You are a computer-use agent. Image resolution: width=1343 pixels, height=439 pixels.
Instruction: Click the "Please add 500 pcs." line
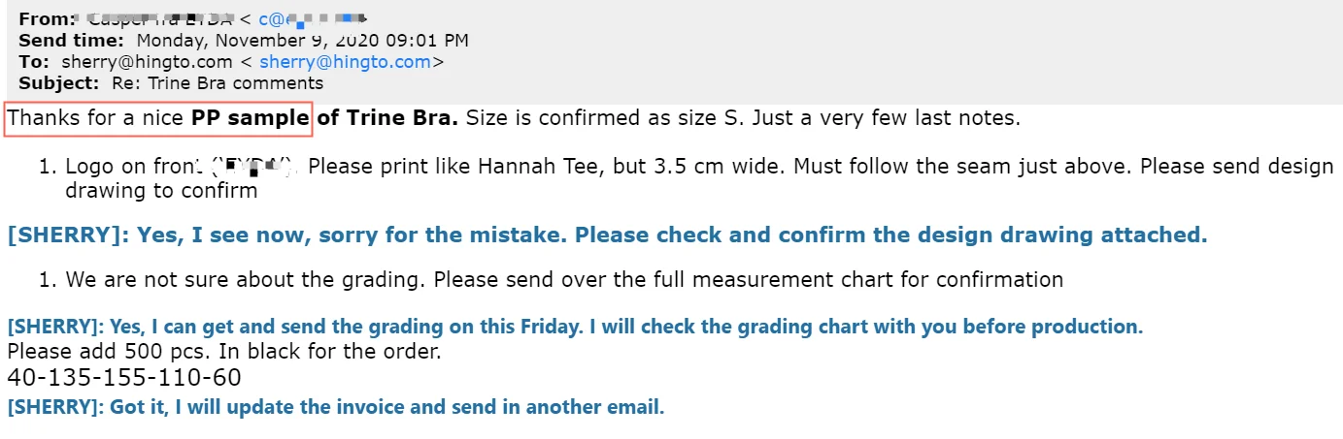224,351
